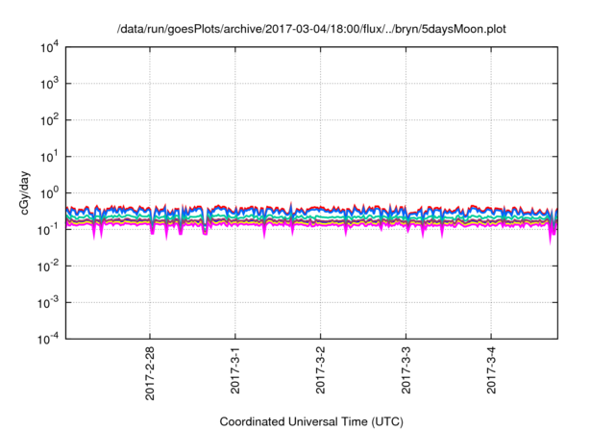This screenshot has width=615, height=431.
Task: Select the 10^3 y-axis label
Action: [49, 84]
